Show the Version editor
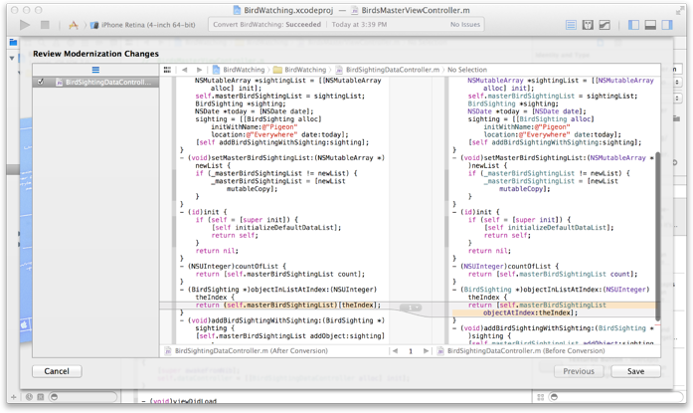 605,25
